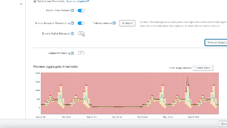This screenshot has width=227, height=128.
Task: Click help icon beside Enable KPI Alerting
Action: coord(72,53)
